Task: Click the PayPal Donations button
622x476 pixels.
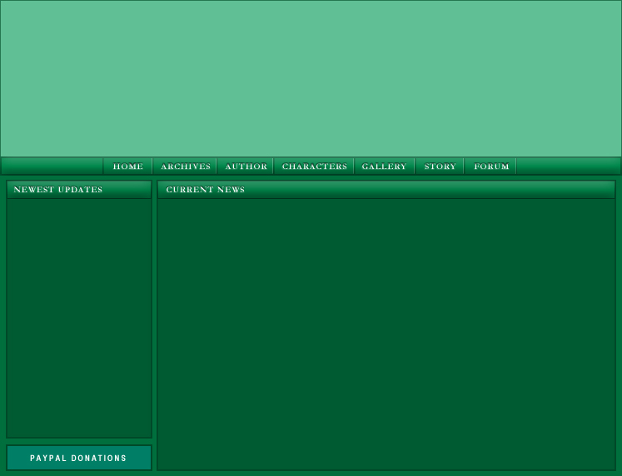Action: click(79, 458)
